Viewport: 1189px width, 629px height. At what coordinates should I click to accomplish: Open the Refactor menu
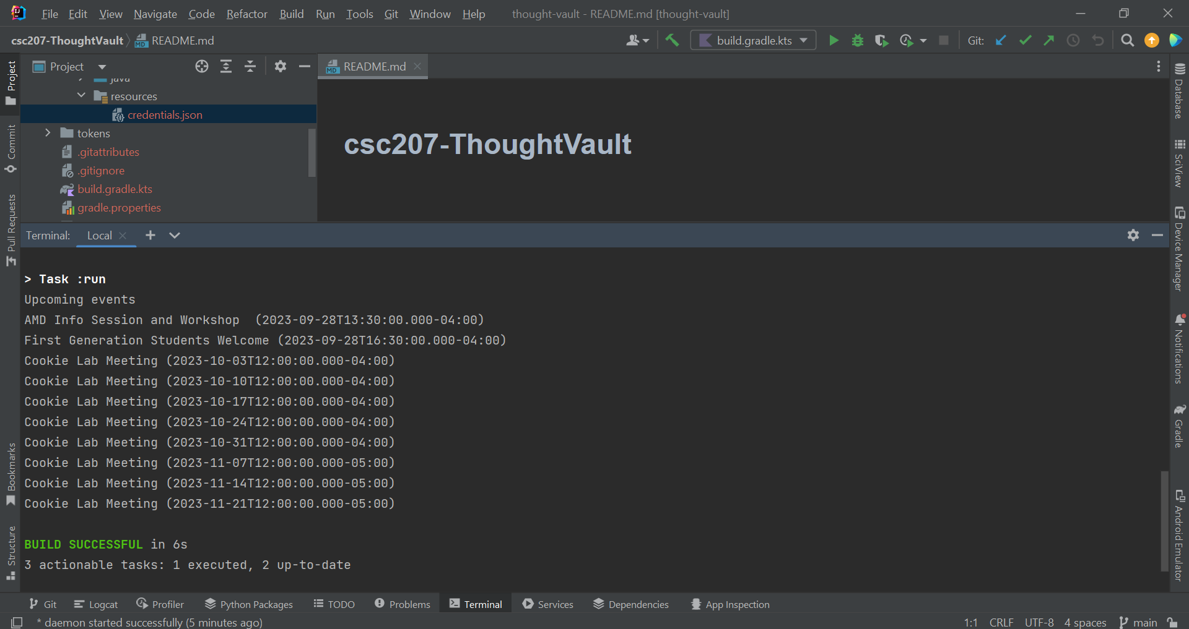click(x=247, y=14)
